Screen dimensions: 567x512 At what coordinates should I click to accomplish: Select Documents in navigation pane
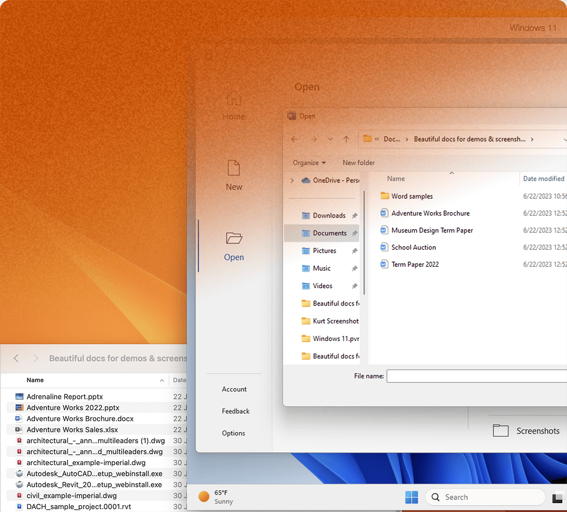click(329, 233)
